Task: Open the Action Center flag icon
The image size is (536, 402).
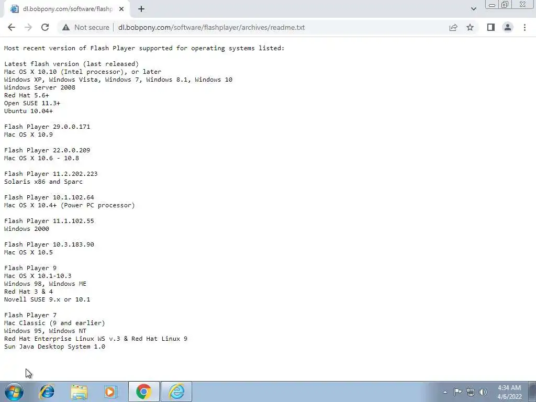Action: click(x=457, y=392)
